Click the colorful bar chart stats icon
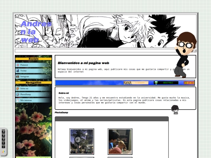 (4, 152)
